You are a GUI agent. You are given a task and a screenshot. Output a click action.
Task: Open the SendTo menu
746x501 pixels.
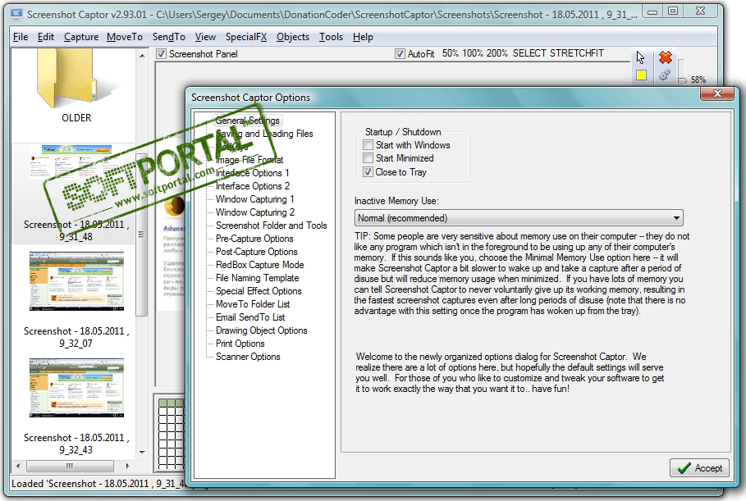(169, 37)
